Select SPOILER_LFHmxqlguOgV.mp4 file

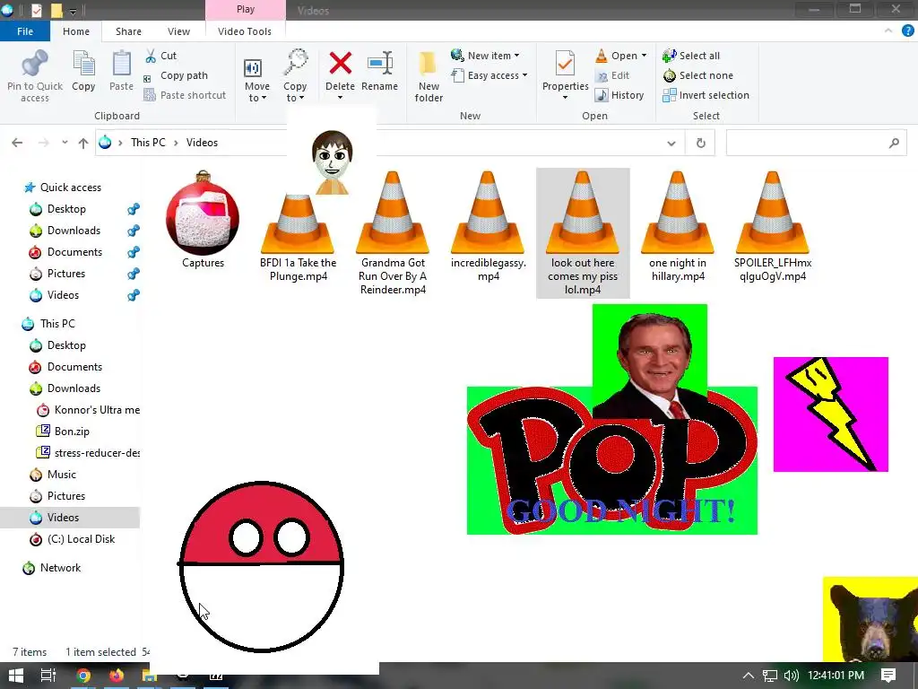pos(773,226)
